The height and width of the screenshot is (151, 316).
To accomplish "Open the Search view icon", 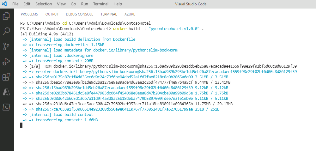I will tap(6, 31).
